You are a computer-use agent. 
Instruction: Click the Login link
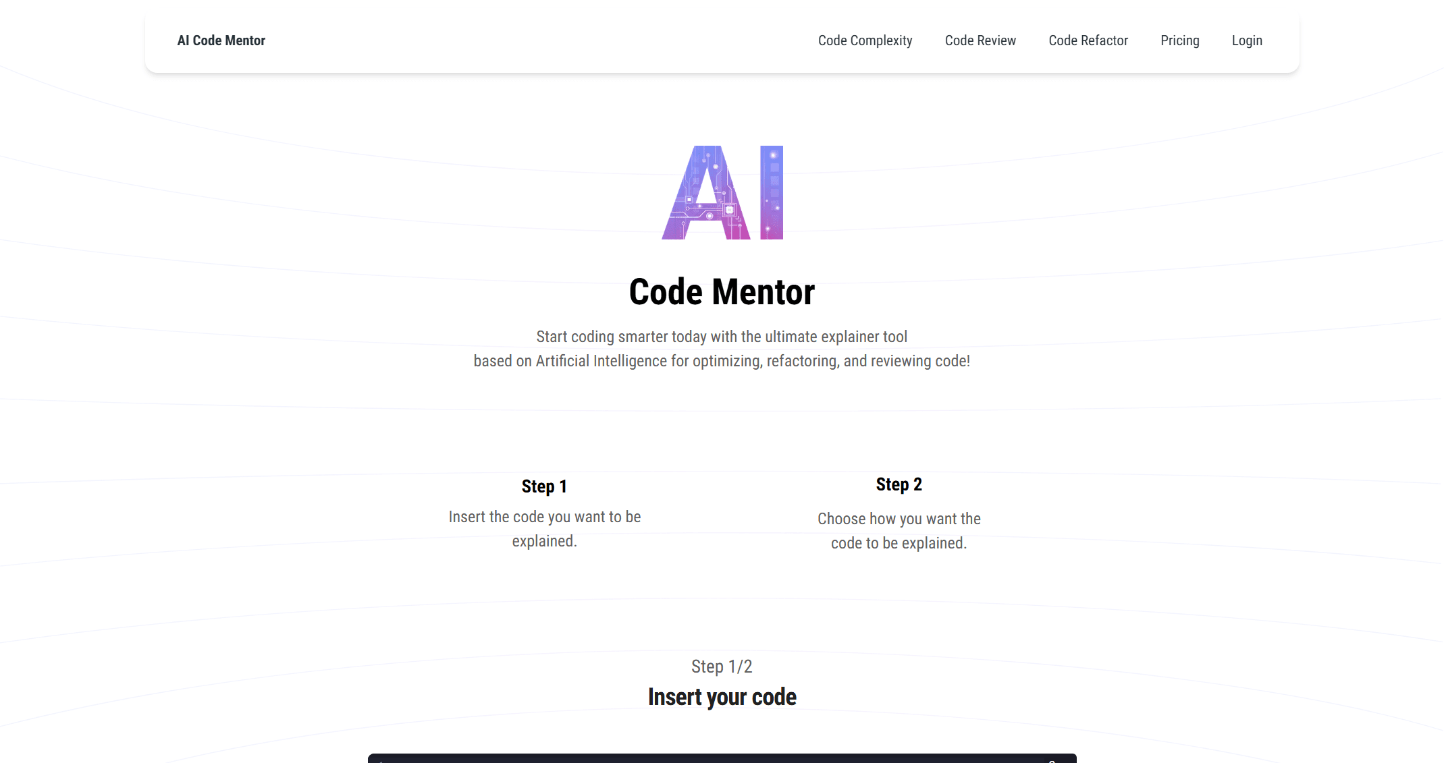(1246, 40)
